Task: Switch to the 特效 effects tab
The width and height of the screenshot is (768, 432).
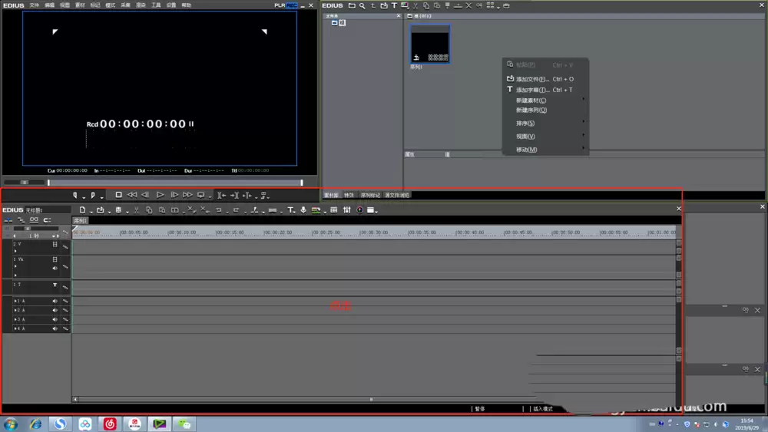Action: coord(349,195)
